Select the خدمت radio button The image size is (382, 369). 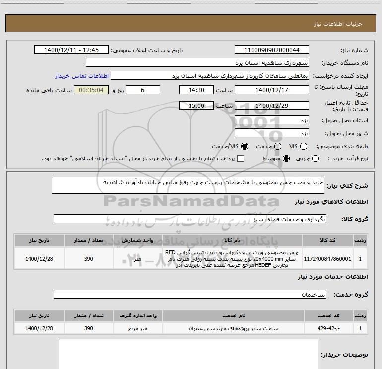click(x=278, y=146)
